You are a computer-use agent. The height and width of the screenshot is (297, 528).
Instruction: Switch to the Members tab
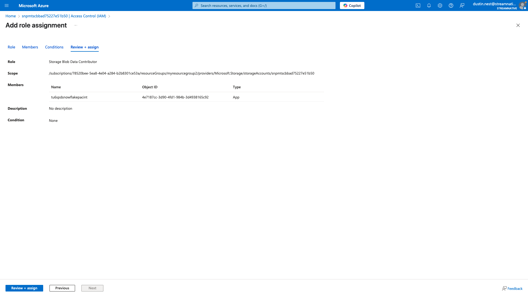point(30,47)
